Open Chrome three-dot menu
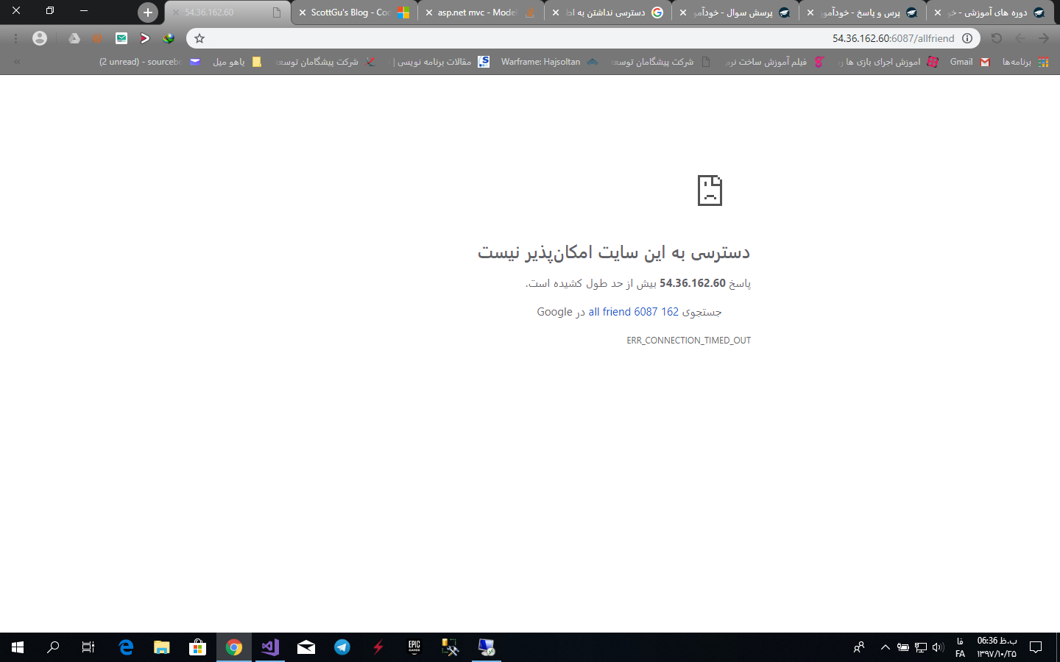 (16, 38)
